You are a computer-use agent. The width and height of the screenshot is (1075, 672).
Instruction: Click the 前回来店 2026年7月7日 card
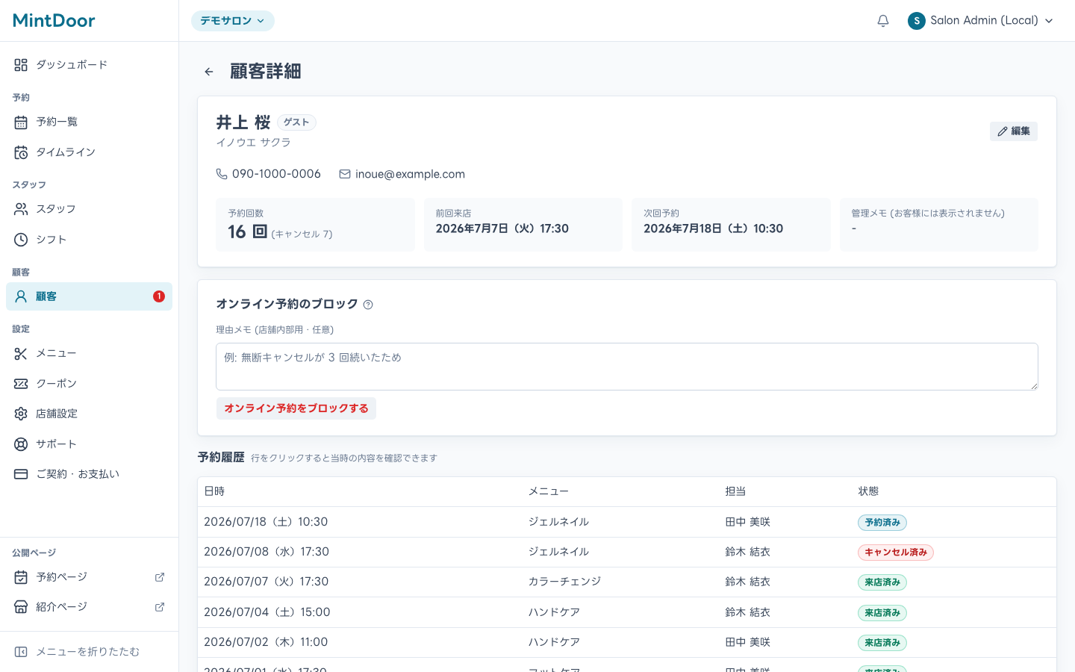tap(523, 225)
